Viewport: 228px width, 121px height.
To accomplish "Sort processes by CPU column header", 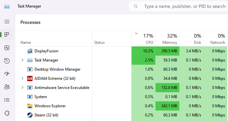I will point(143,38).
